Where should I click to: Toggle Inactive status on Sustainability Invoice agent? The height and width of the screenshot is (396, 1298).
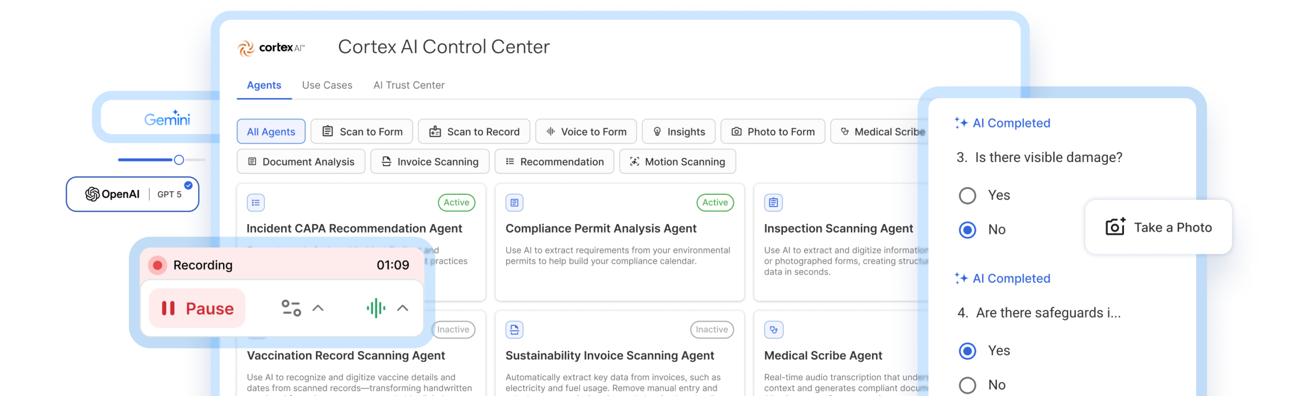click(712, 330)
